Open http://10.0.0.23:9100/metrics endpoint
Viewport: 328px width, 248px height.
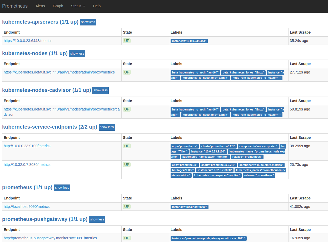coord(27,146)
